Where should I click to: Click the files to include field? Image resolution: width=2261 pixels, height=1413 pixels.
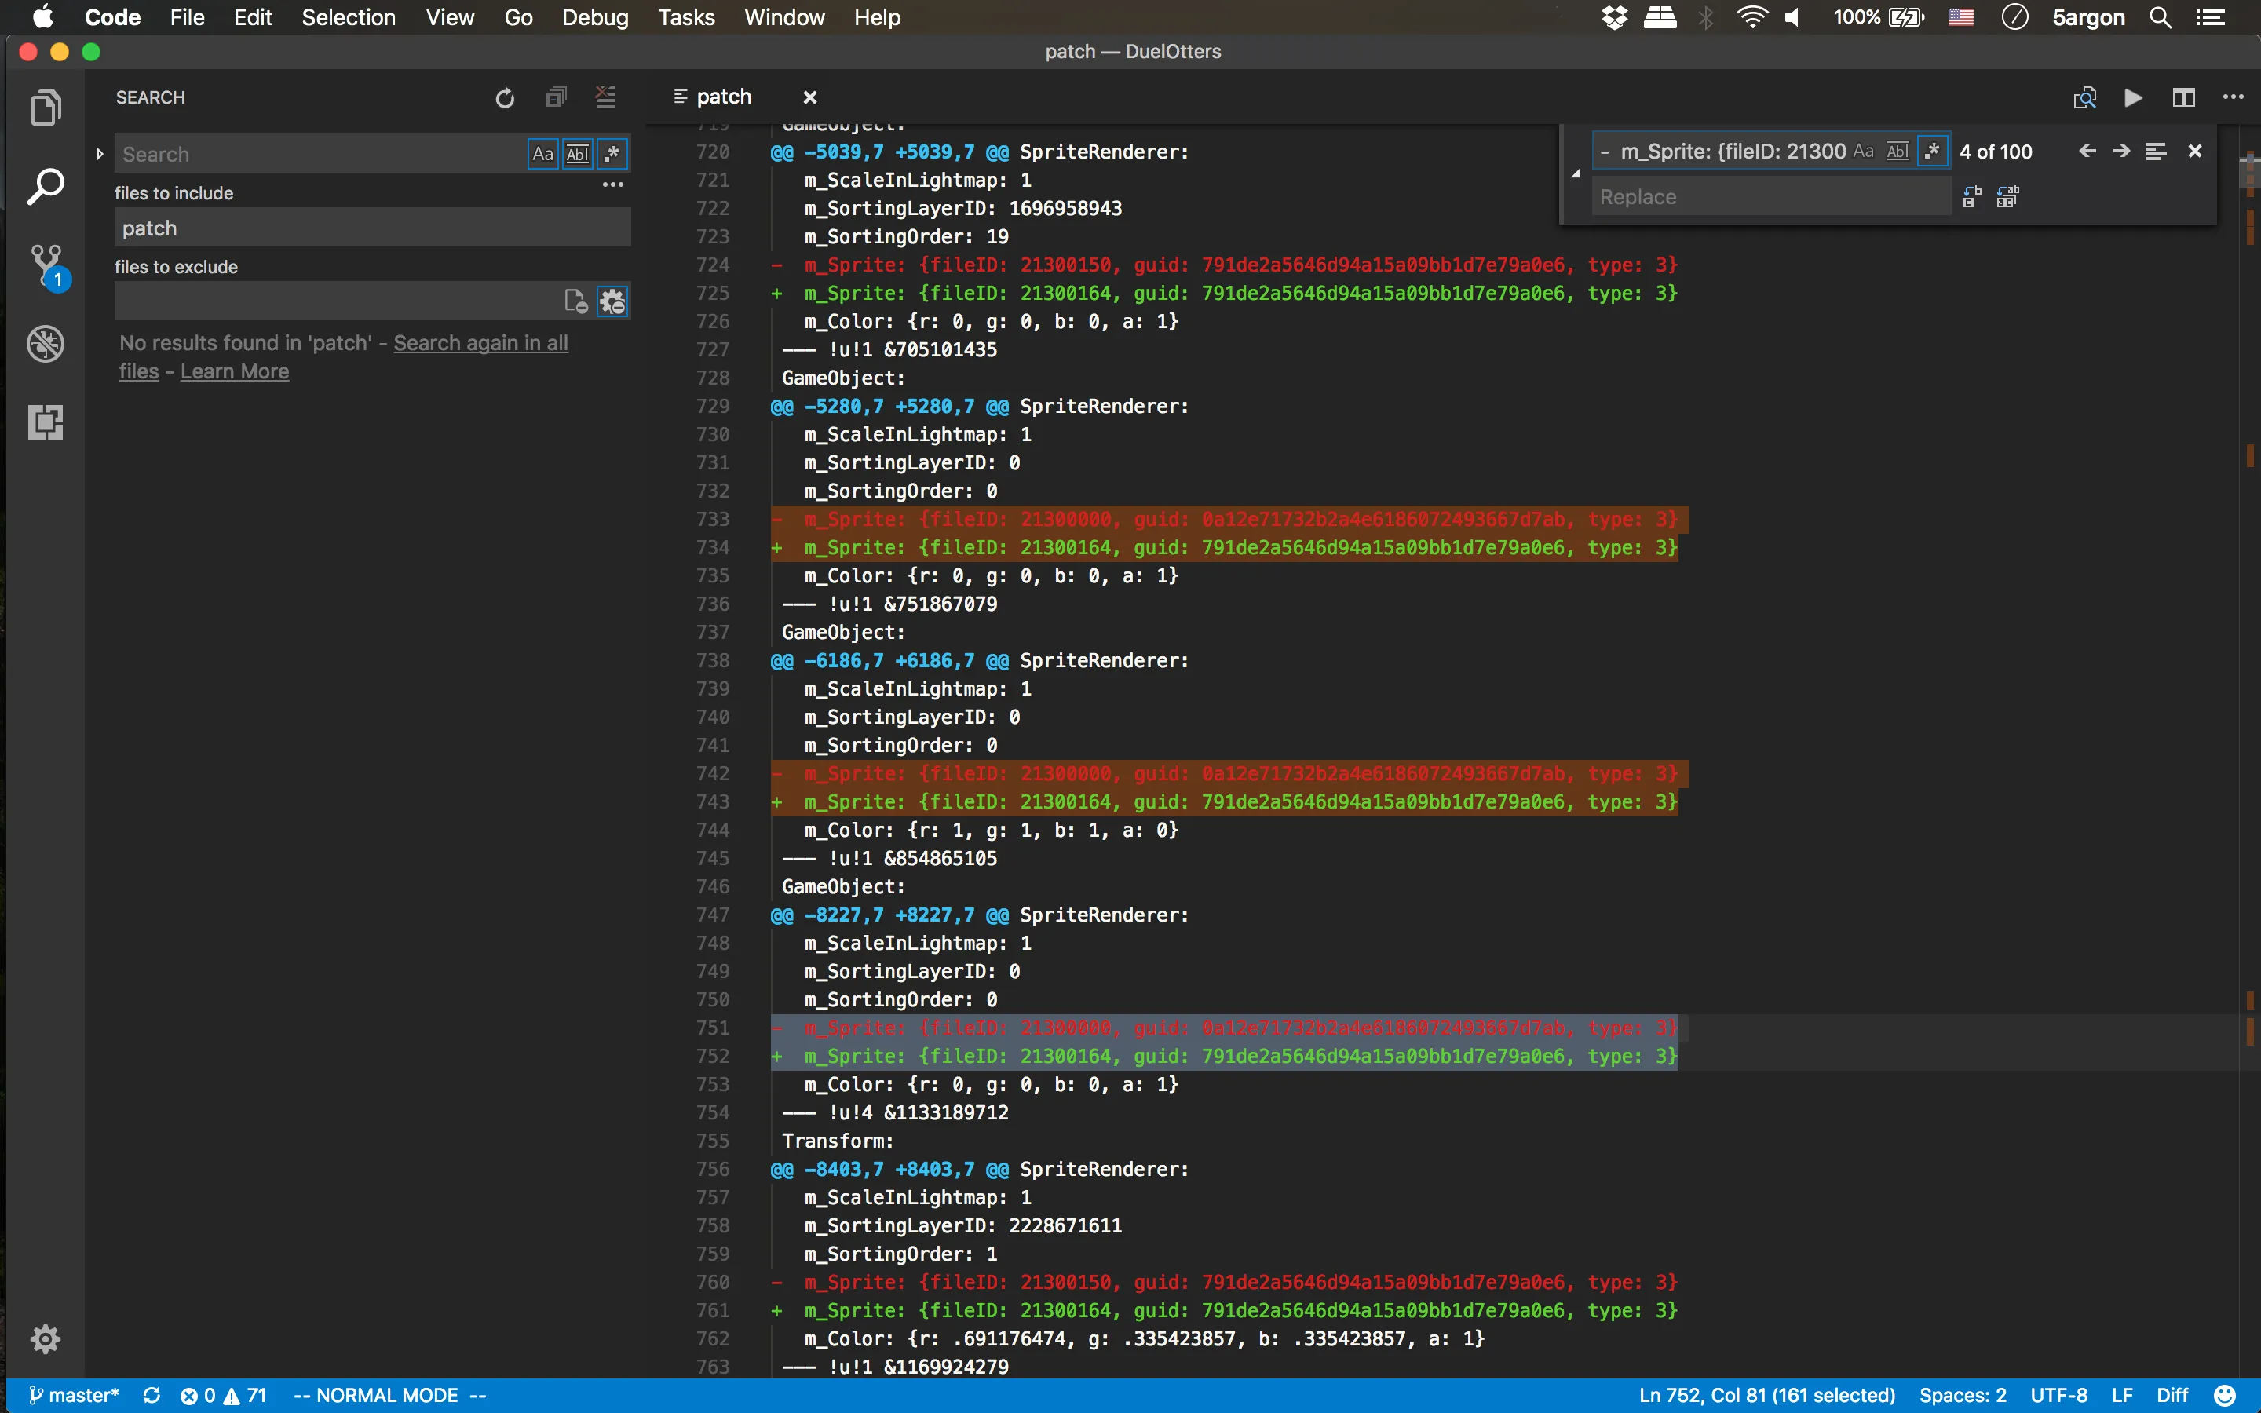click(x=372, y=228)
